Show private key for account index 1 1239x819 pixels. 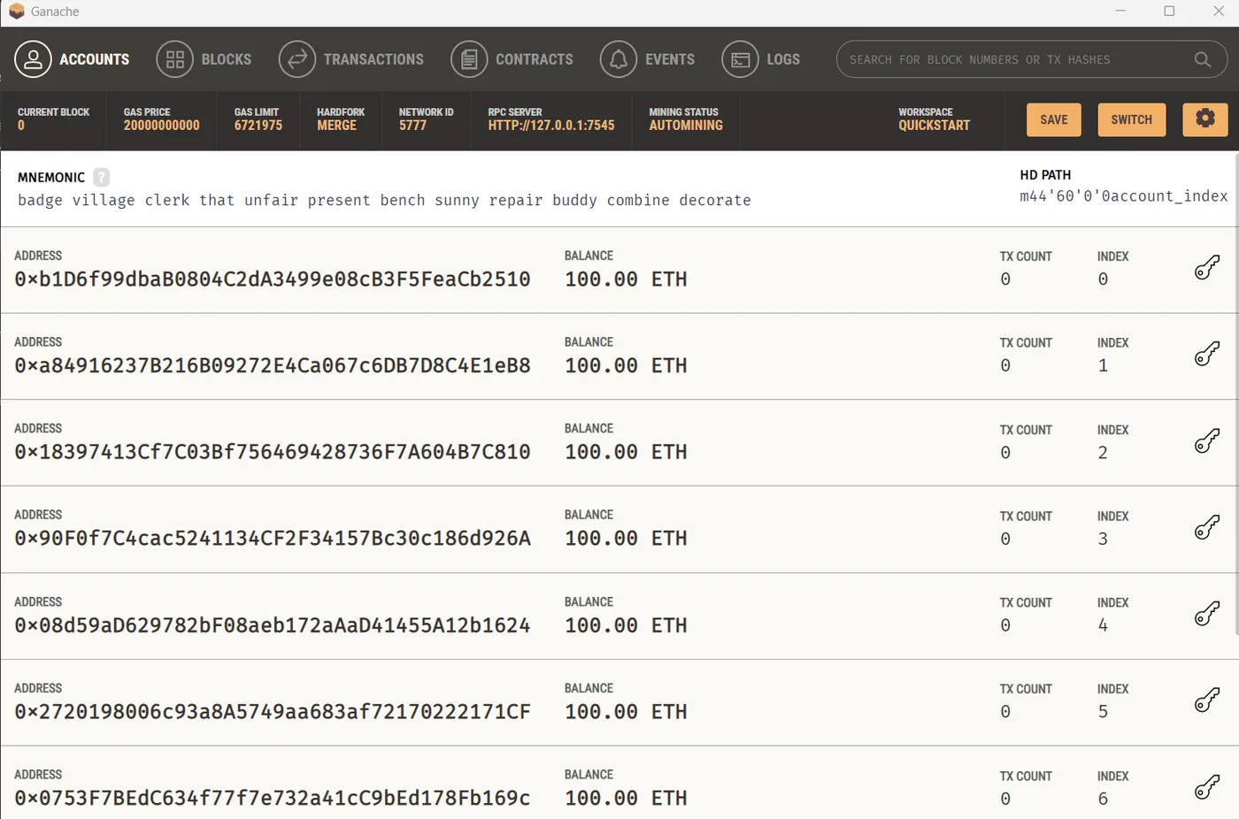click(x=1207, y=355)
